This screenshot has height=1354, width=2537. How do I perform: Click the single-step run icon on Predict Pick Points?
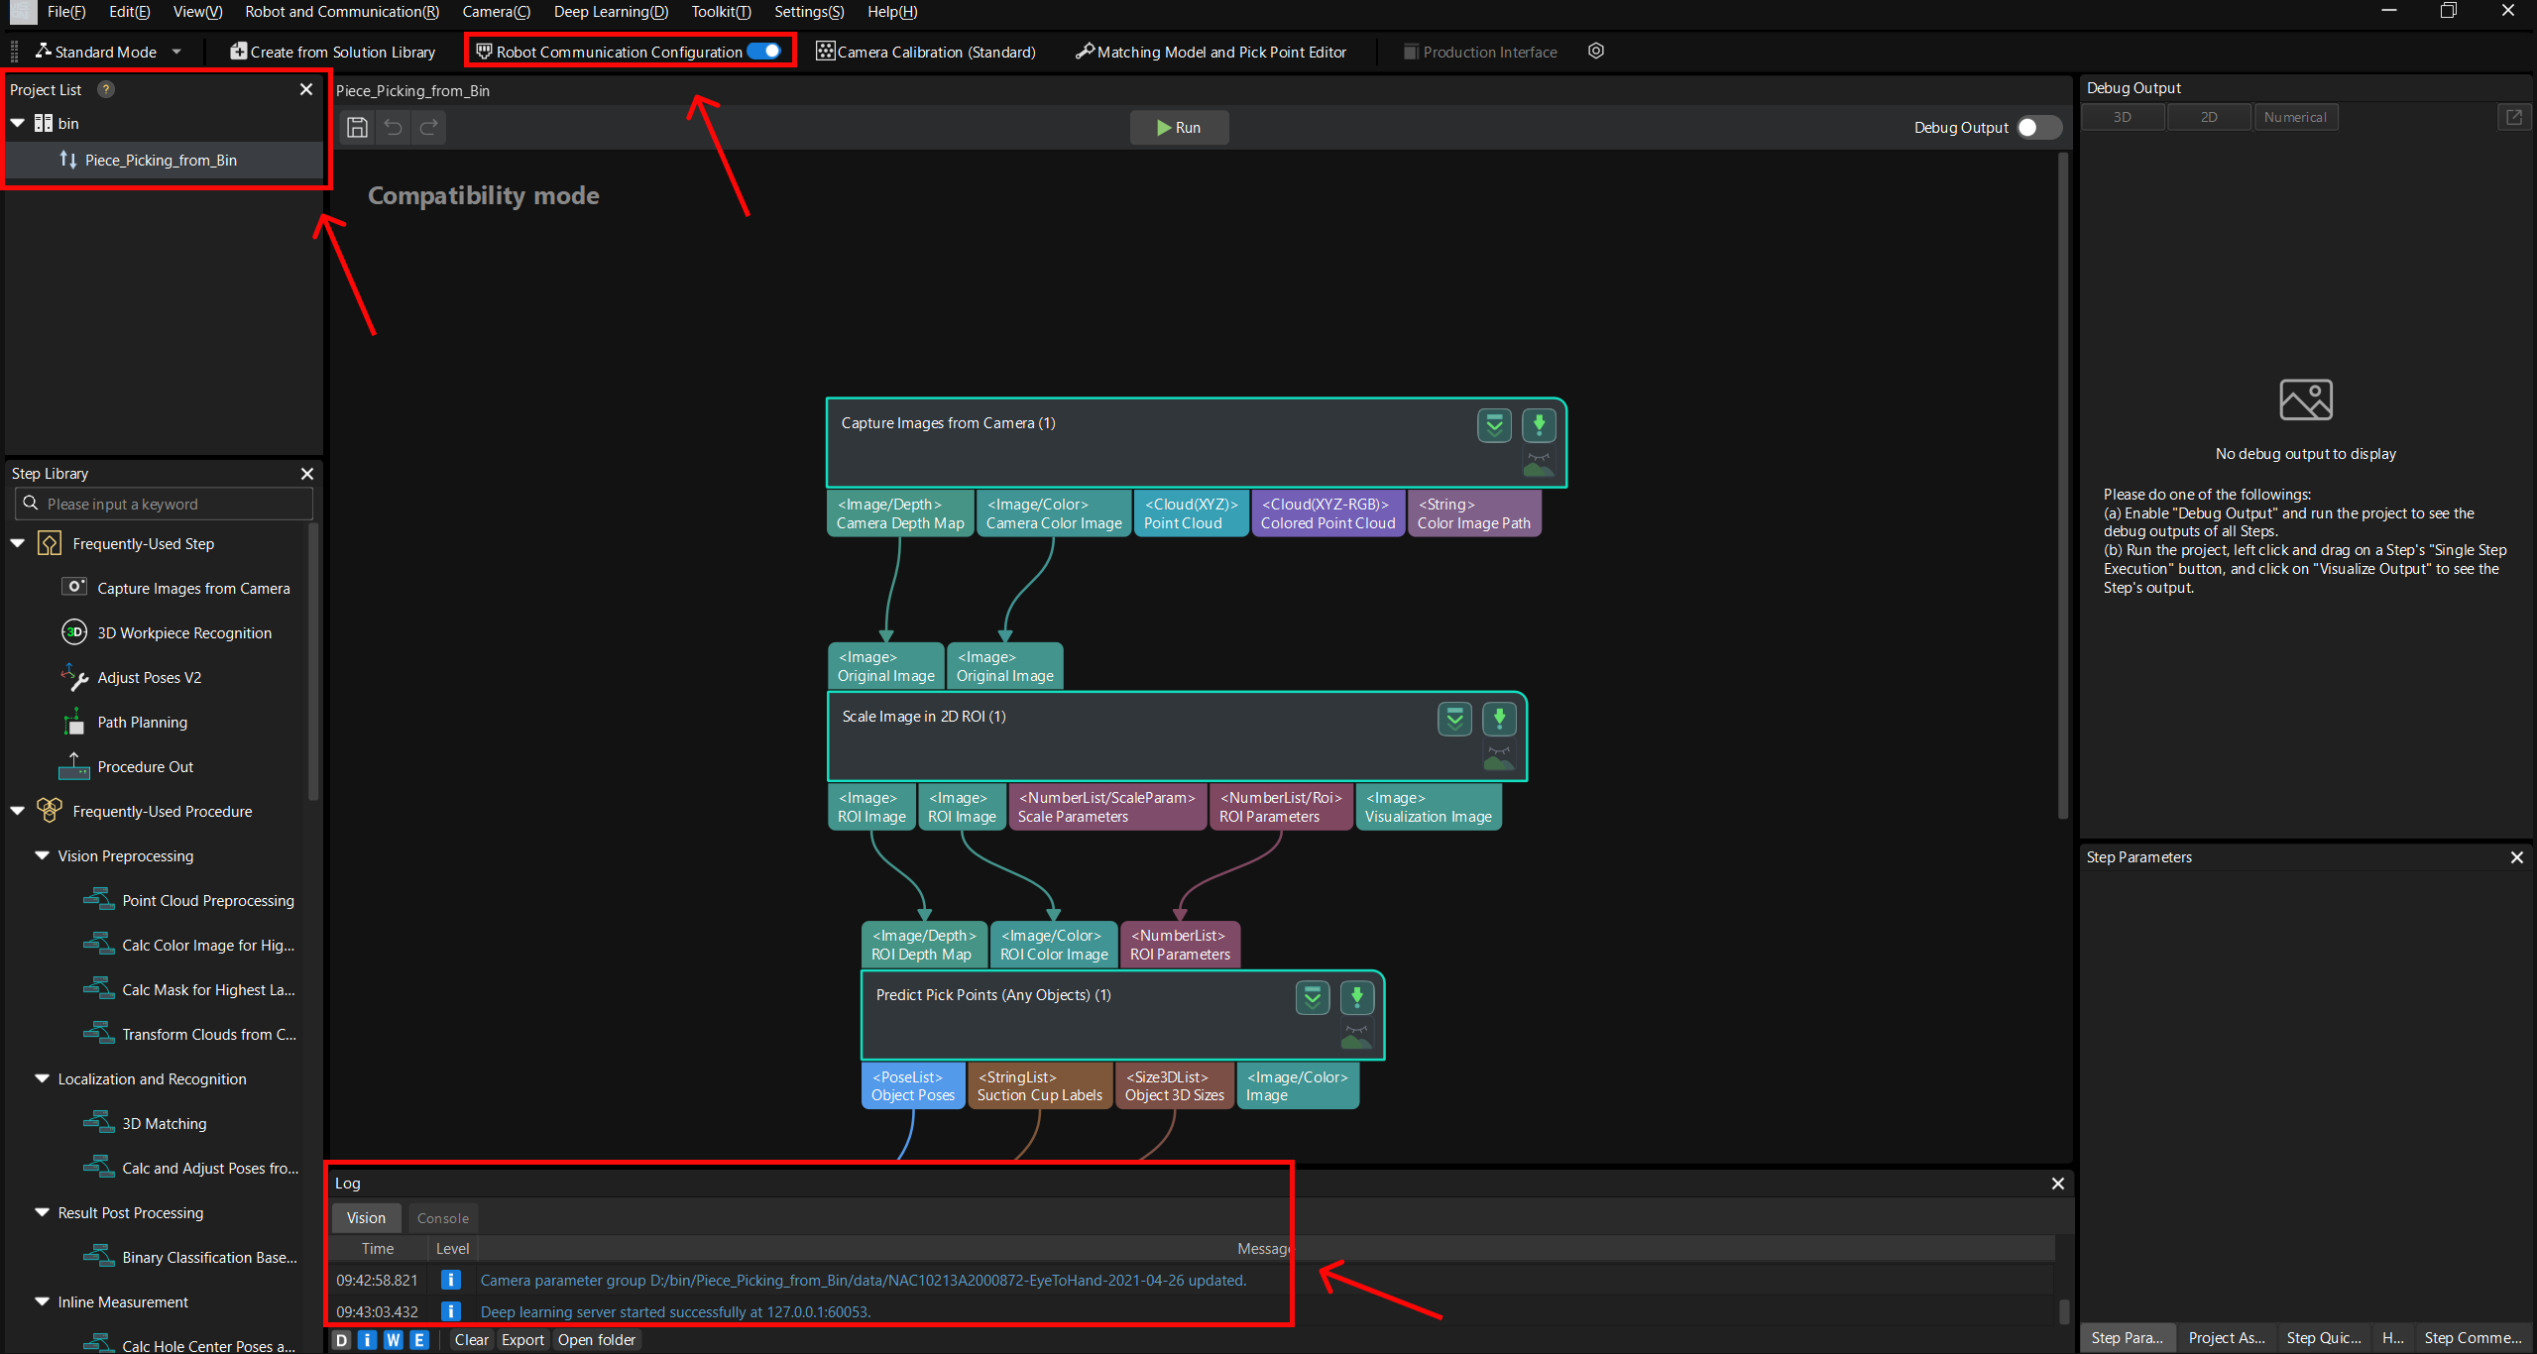coord(1357,997)
